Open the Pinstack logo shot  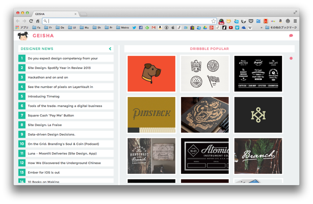click(x=151, y=115)
